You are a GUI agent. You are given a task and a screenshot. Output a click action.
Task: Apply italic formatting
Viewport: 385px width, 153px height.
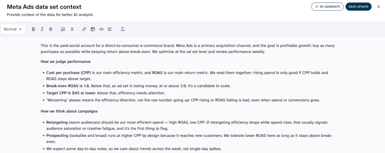tap(42, 29)
